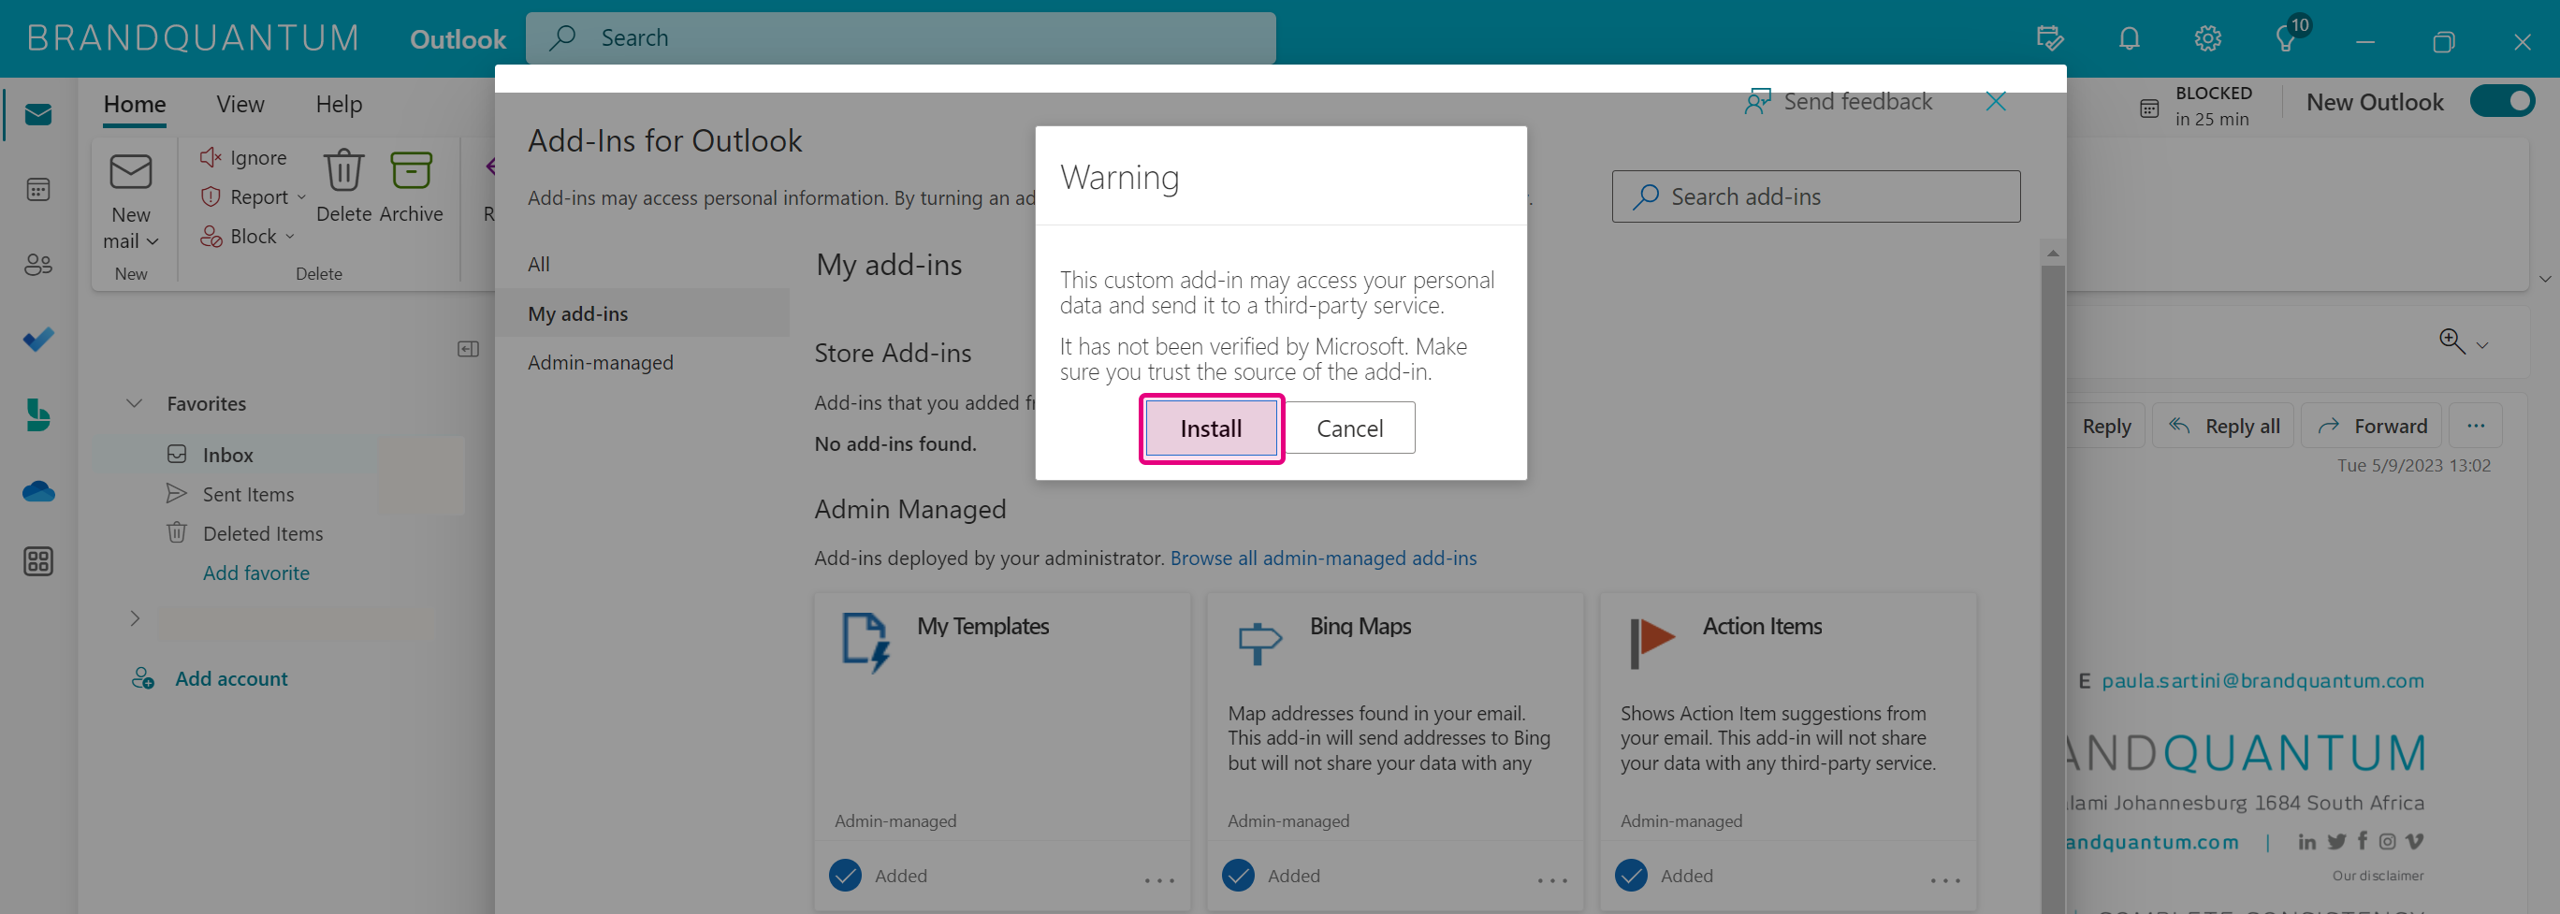This screenshot has width=2560, height=914.
Task: Click the Instagram icon in signature
Action: pos(2387,841)
